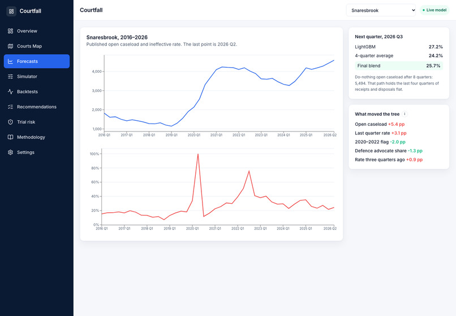Screen dimensions: 456x316
Task: Click the 2021 Q1 label on rate chart
Action: tap(215, 229)
